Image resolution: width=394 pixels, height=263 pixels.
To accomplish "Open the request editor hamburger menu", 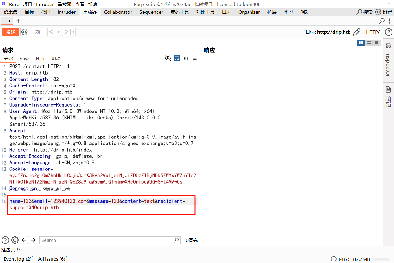I will 194,58.
